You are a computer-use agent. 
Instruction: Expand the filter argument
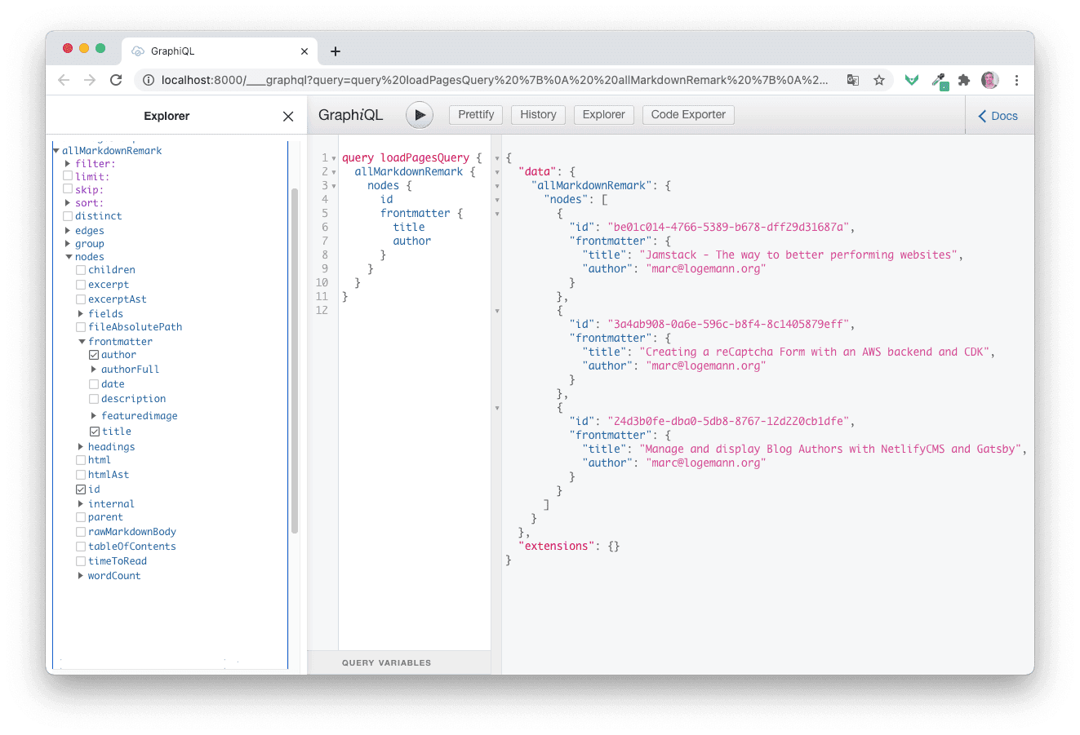coord(68,164)
